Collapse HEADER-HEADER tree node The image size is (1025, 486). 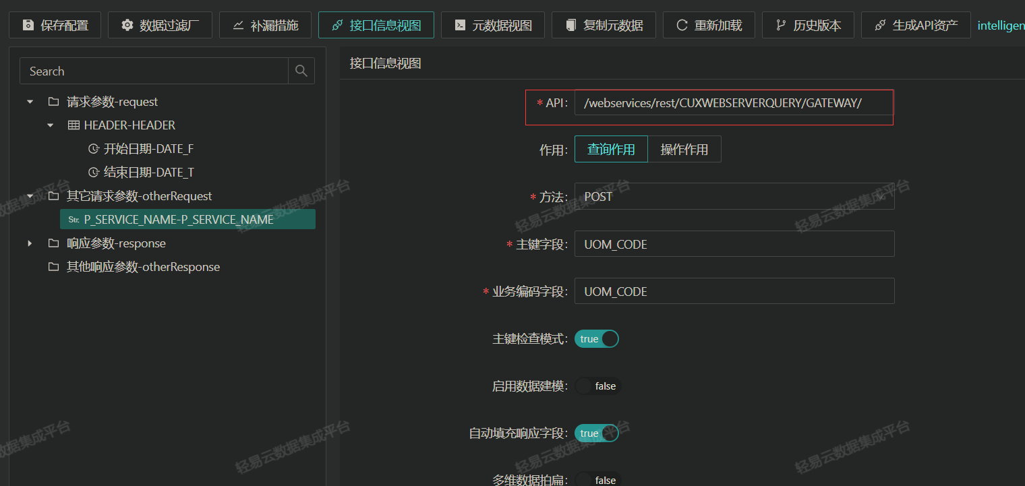point(50,125)
